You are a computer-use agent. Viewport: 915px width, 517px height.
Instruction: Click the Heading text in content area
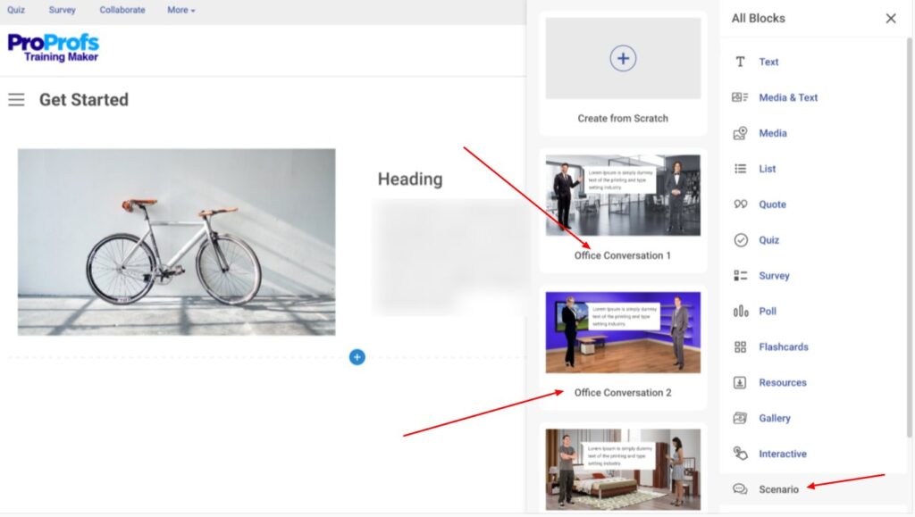(409, 179)
